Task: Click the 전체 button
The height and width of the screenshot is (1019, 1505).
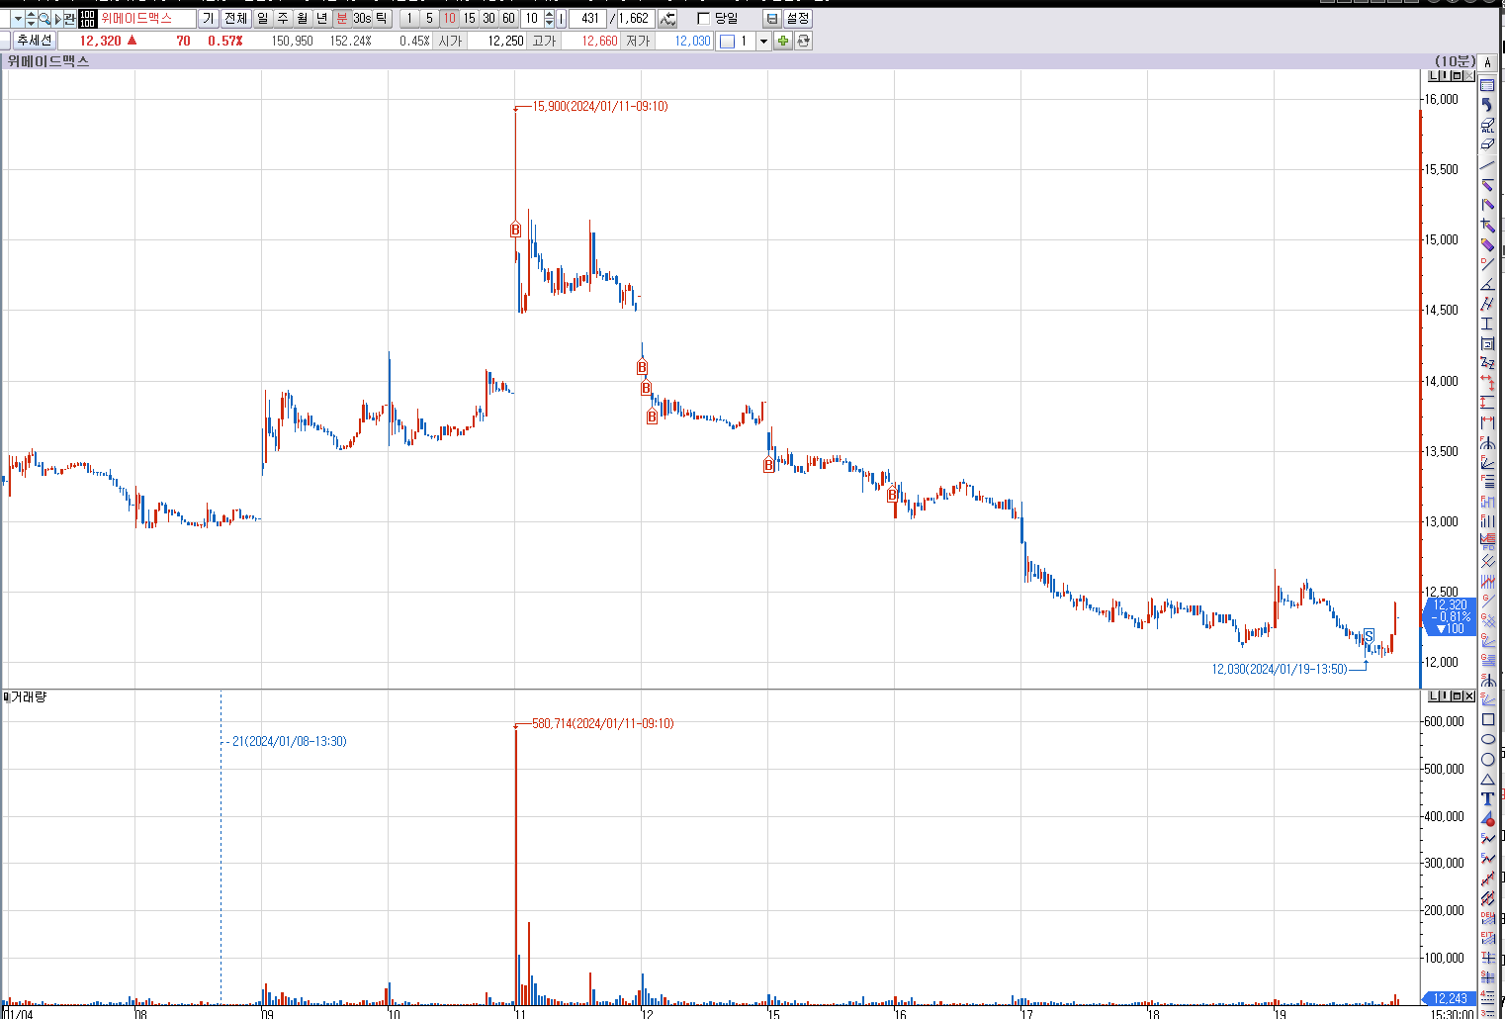Action: (x=235, y=19)
